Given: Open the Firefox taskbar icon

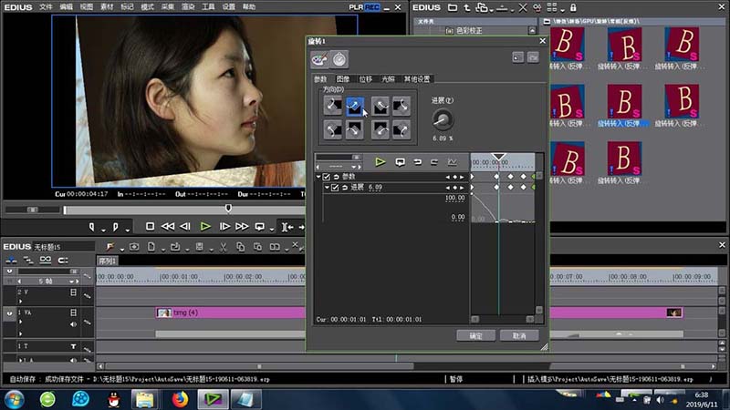Looking at the screenshot, I should (x=180, y=399).
